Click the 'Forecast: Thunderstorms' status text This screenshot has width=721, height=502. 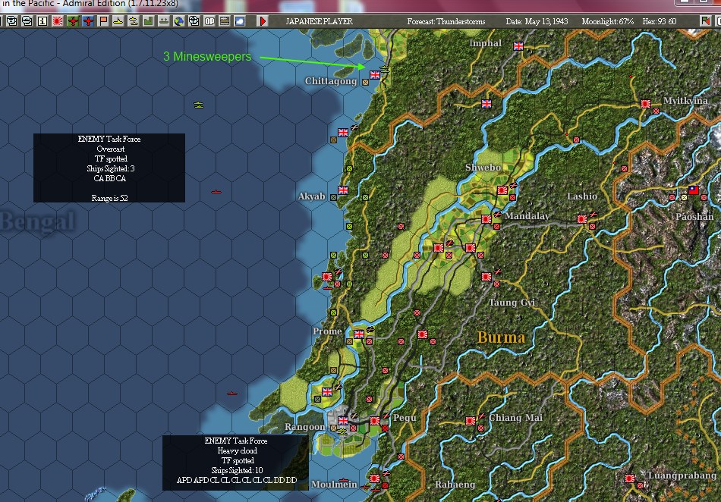(446, 21)
